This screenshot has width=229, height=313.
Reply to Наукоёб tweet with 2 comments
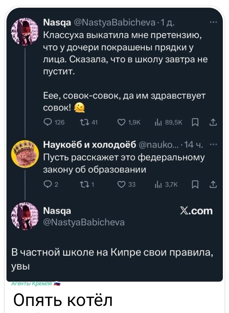[x=47, y=185]
